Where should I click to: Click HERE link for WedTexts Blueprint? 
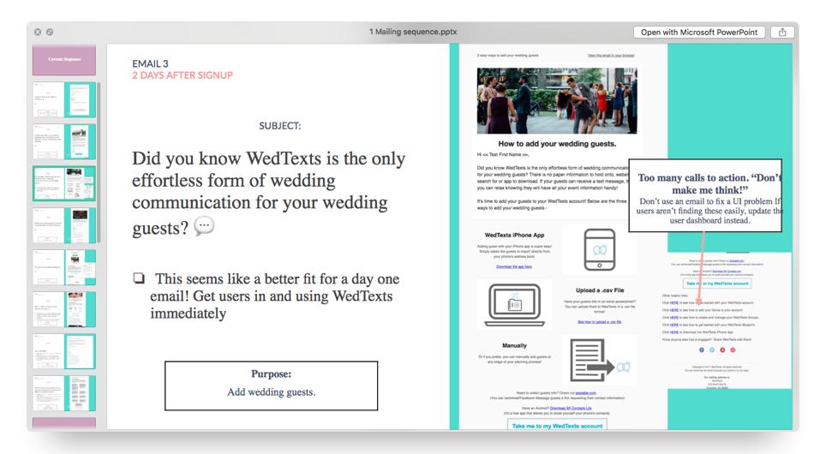pos(673,325)
